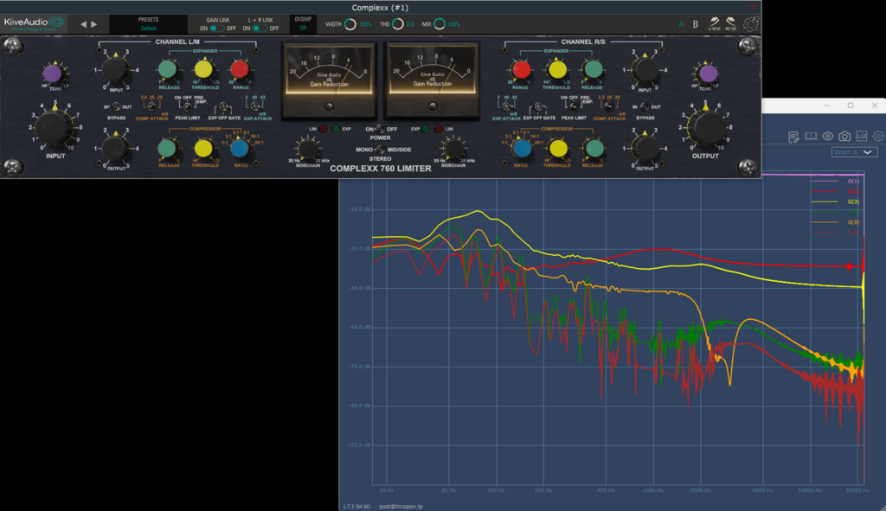The height and width of the screenshot is (511, 886).
Task: Flip Channel R/S Bypass switch
Action: (x=644, y=106)
